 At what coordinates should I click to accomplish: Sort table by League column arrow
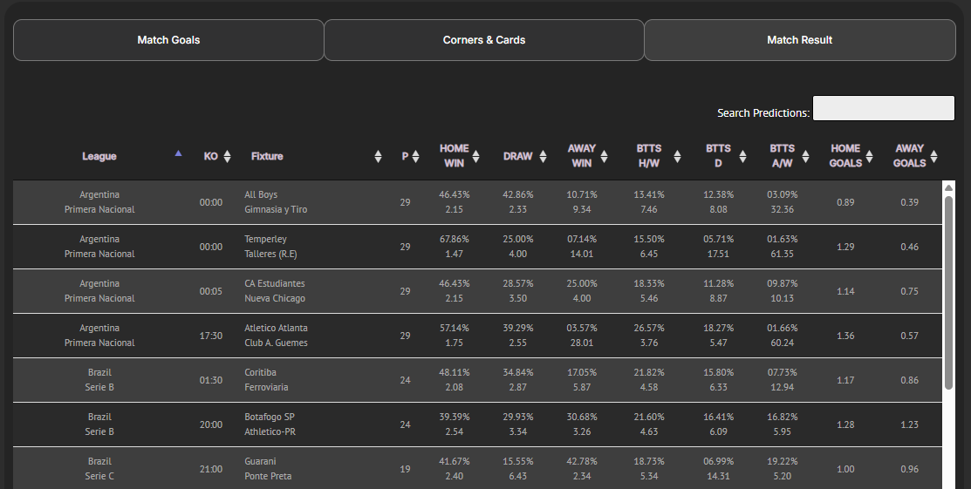(178, 153)
